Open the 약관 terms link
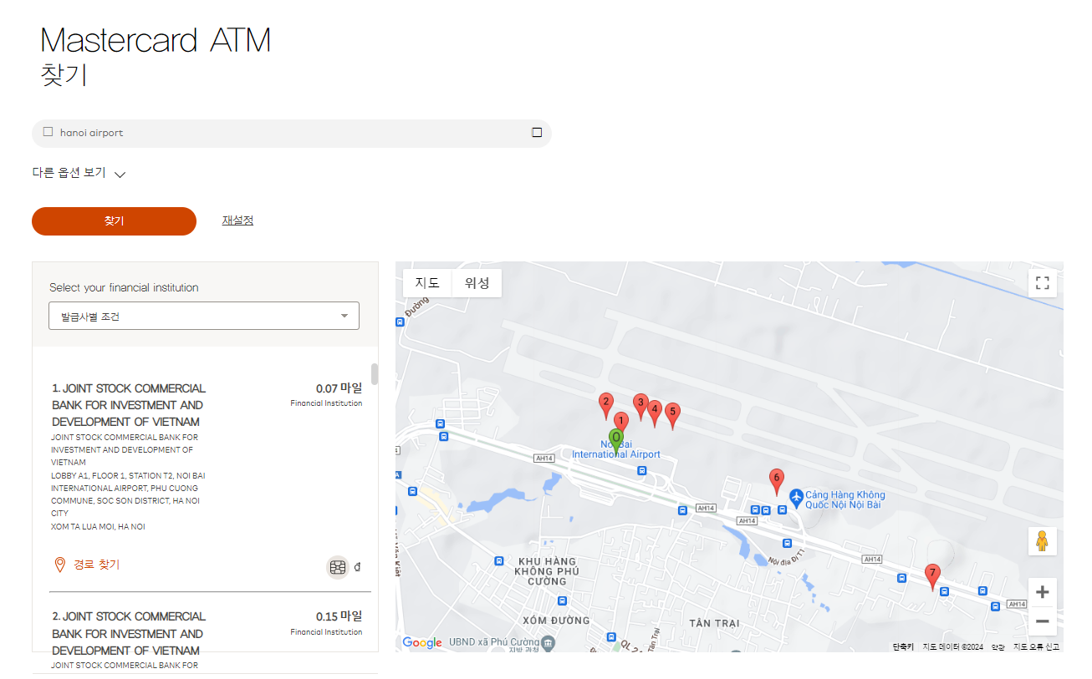This screenshot has height=679, width=1092. 998,646
